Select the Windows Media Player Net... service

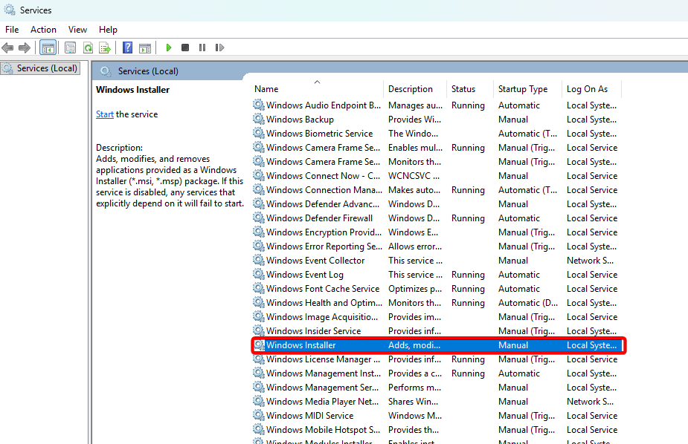pos(437,401)
